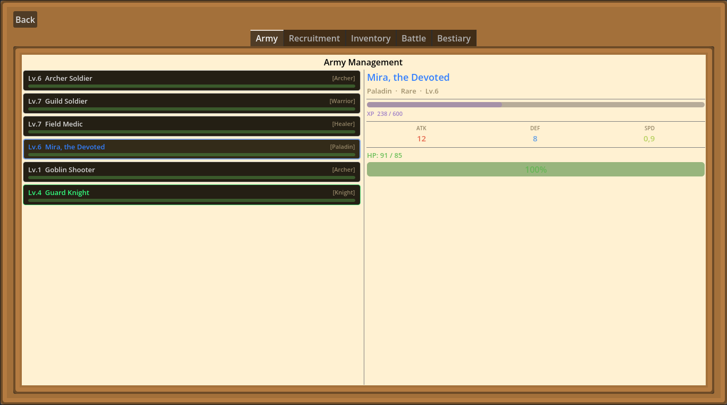
Task: Click Archer Soldier's [Archer] class tag
Action: click(344, 78)
